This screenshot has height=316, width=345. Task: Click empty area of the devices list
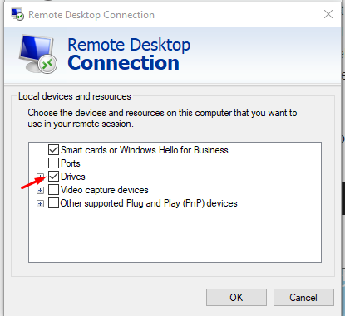pos(175,235)
